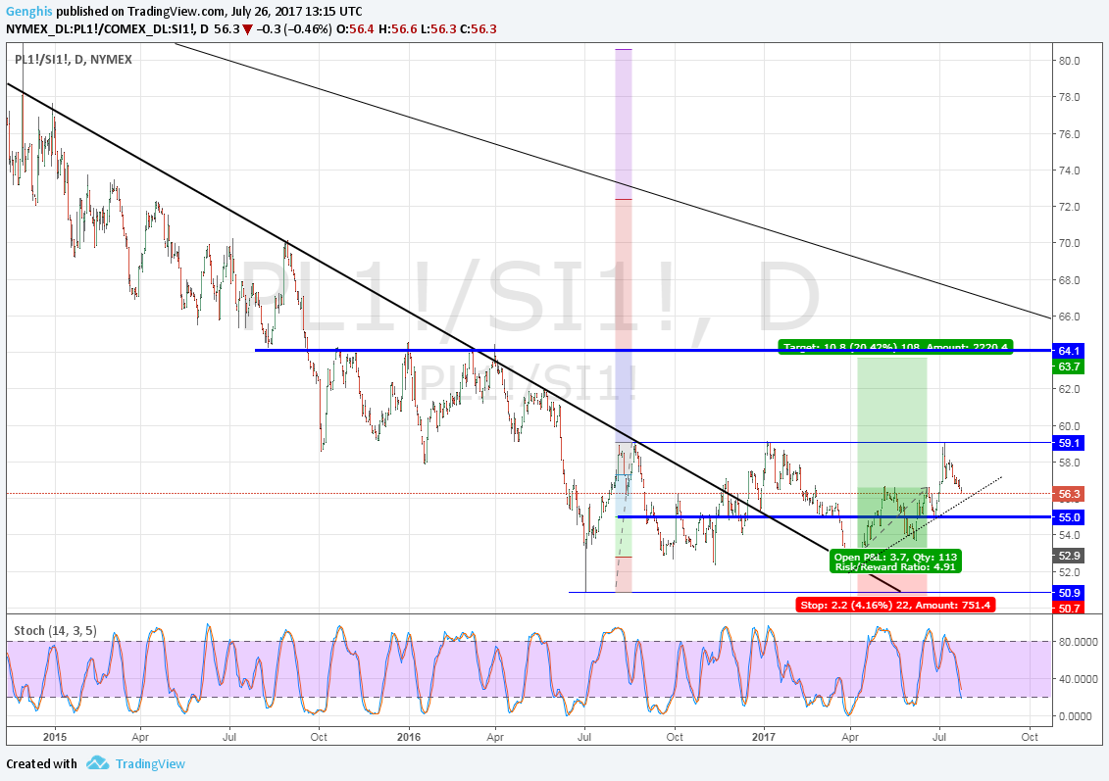The image size is (1109, 781).
Task: Click the 80.0000 Stoch axis value
Action: click(x=1078, y=642)
